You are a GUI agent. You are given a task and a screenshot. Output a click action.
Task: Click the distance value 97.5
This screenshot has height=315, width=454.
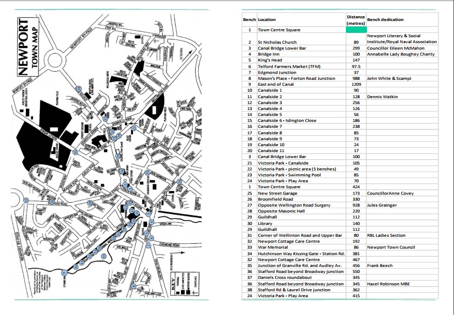(356, 66)
